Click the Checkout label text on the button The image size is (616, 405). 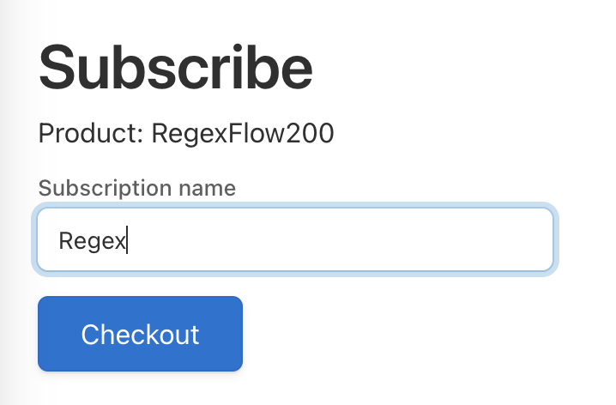(140, 335)
